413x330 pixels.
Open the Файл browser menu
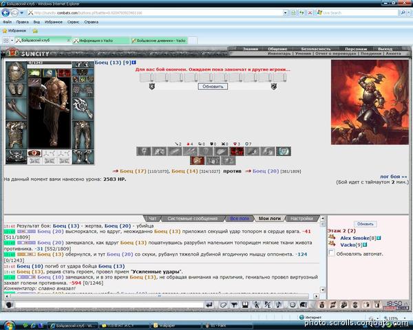tap(7, 22)
